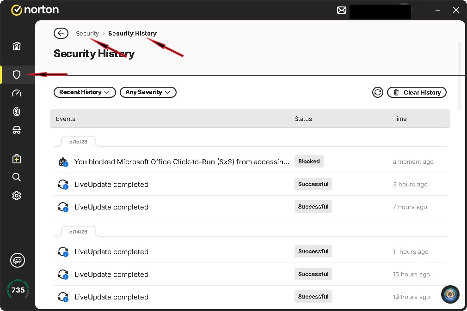
Task: Click the '19 hours ago' timestamp
Action: click(x=412, y=297)
